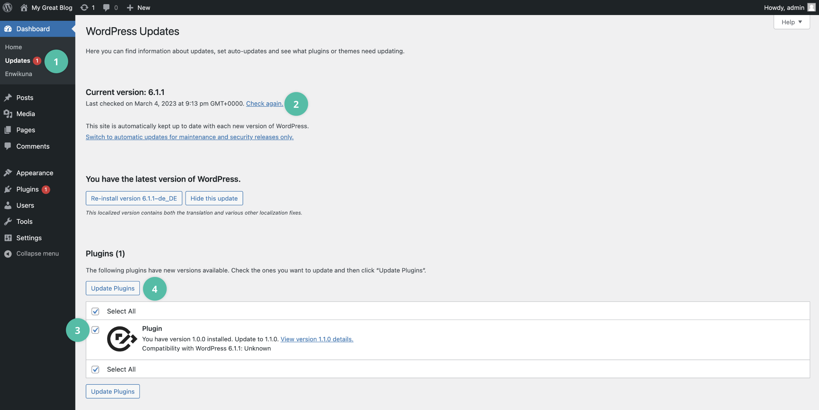Viewport: 819px width, 410px height.
Task: Click the comment count 0 in admin bar
Action: 116,8
